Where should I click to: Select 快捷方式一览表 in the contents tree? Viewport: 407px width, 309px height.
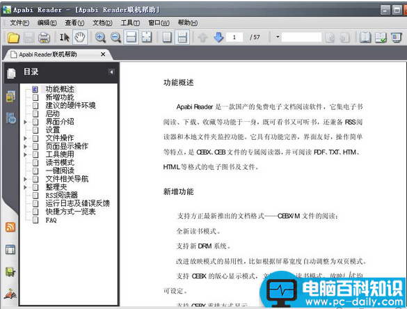(70, 212)
